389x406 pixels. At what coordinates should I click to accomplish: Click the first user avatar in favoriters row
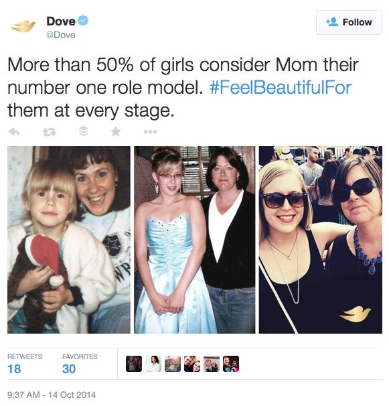tap(134, 364)
